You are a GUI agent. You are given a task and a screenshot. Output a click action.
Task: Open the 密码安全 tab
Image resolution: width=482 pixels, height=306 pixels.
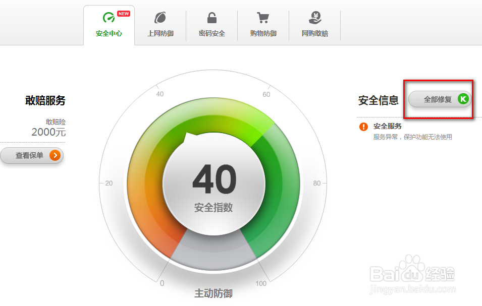click(x=212, y=25)
